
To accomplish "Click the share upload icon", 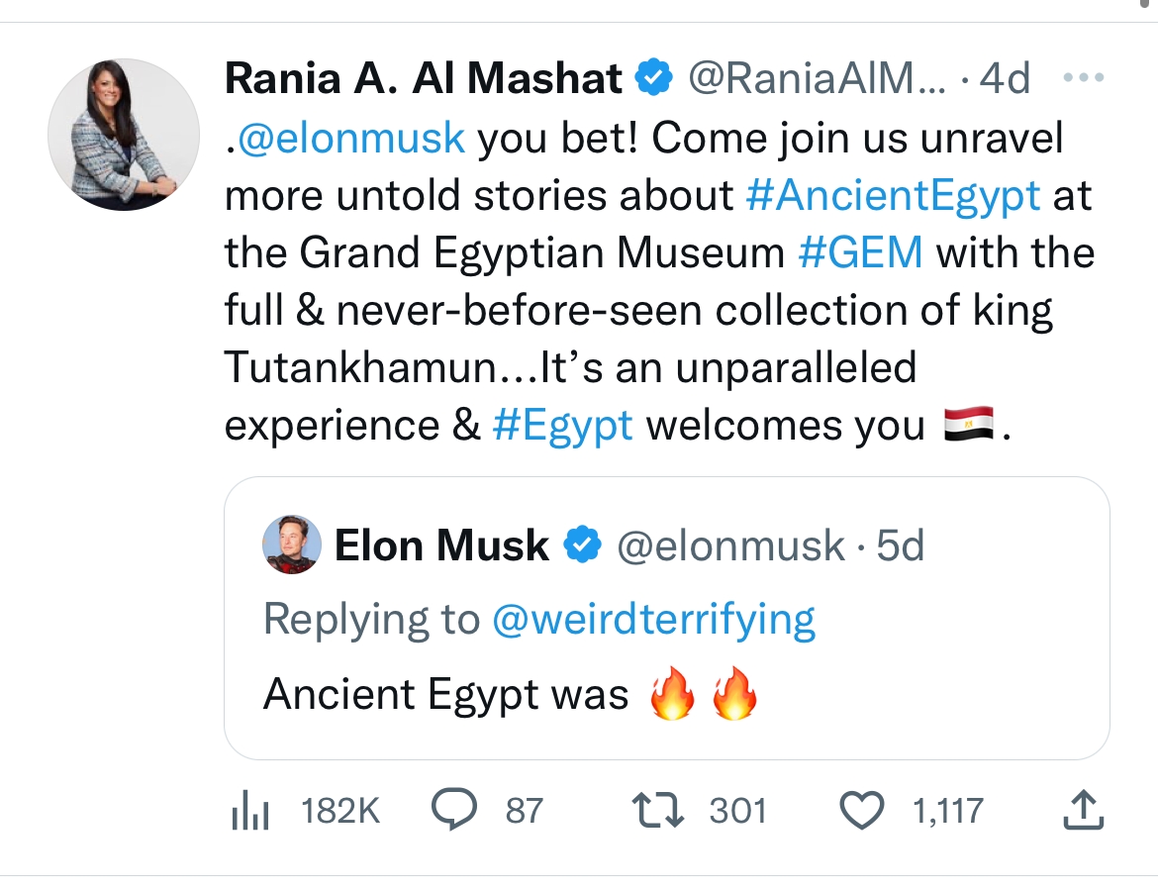I will point(1081,810).
